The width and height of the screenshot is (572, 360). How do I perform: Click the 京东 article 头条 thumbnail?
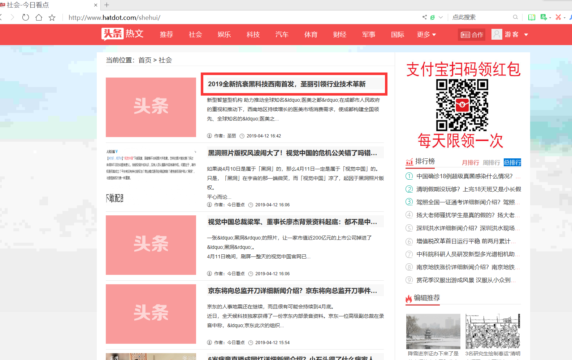(x=151, y=314)
